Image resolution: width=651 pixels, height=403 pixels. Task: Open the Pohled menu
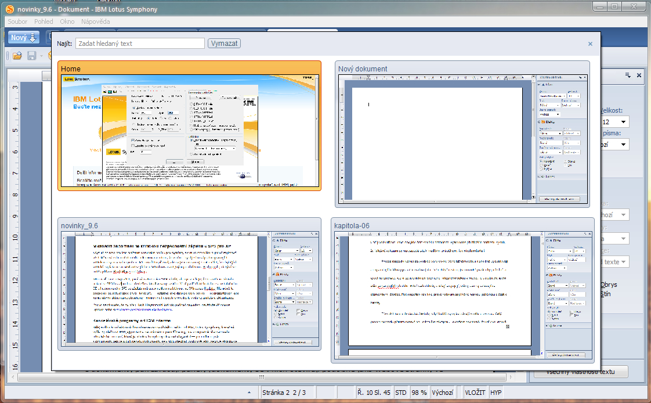click(x=44, y=21)
